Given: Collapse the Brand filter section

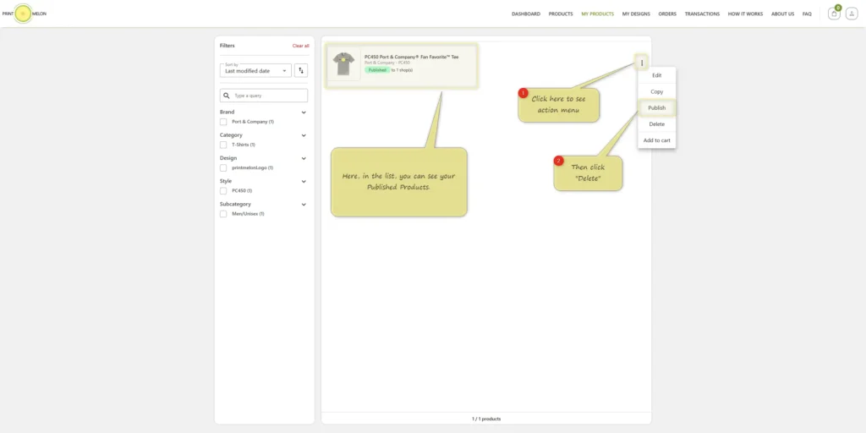Looking at the screenshot, I should (304, 112).
